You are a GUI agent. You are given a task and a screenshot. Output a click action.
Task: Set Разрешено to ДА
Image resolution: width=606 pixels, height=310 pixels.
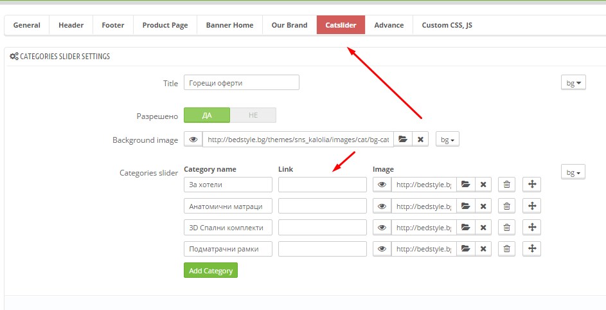(207, 115)
